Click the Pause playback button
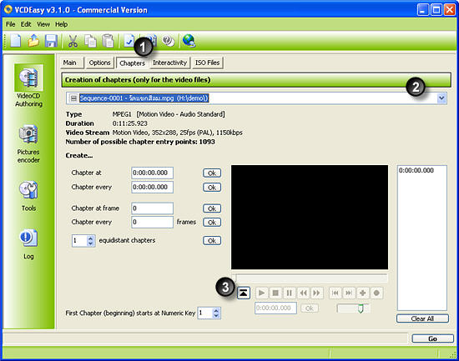The image size is (459, 361). tap(289, 293)
